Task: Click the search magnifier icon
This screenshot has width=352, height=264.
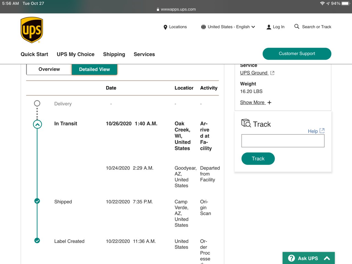Action: click(297, 26)
